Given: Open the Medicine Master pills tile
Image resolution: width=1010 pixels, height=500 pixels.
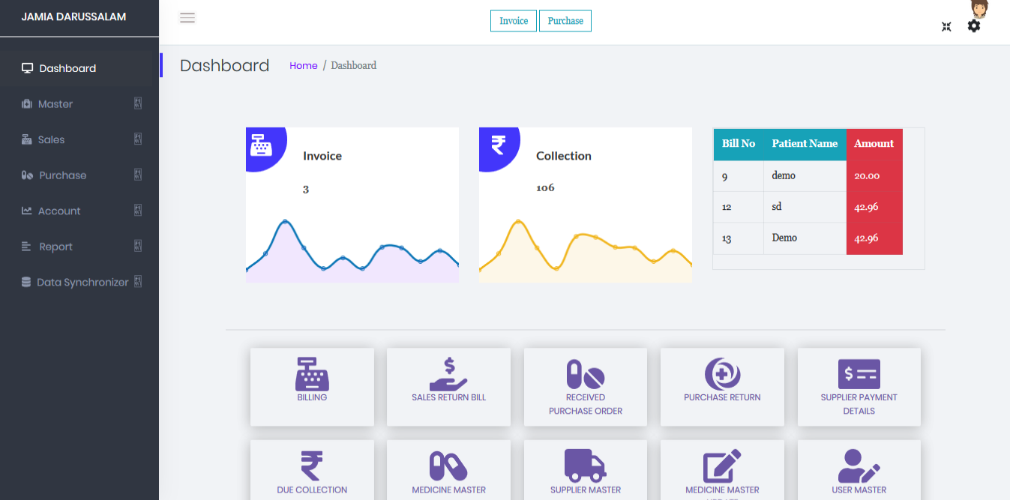Looking at the screenshot, I should [x=448, y=470].
